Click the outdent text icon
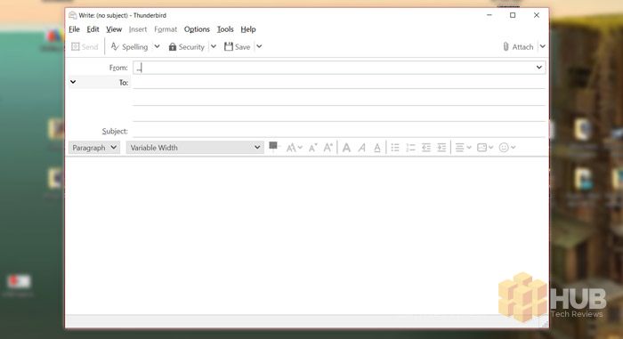623x339 pixels. pyautogui.click(x=426, y=148)
